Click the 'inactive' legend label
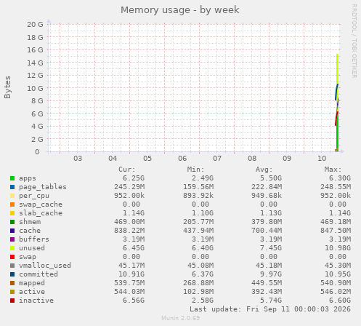This screenshot has height=326, width=361. pos(36,301)
